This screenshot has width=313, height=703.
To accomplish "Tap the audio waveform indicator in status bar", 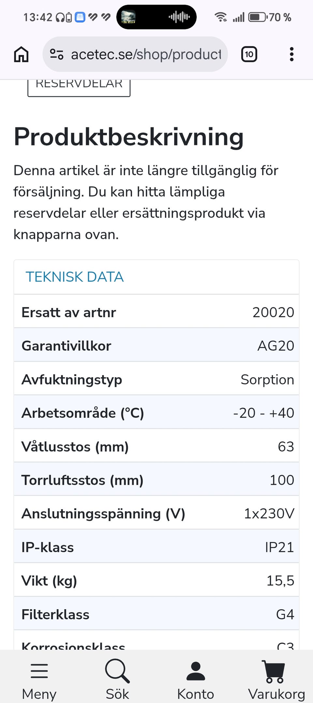I will 179,17.
